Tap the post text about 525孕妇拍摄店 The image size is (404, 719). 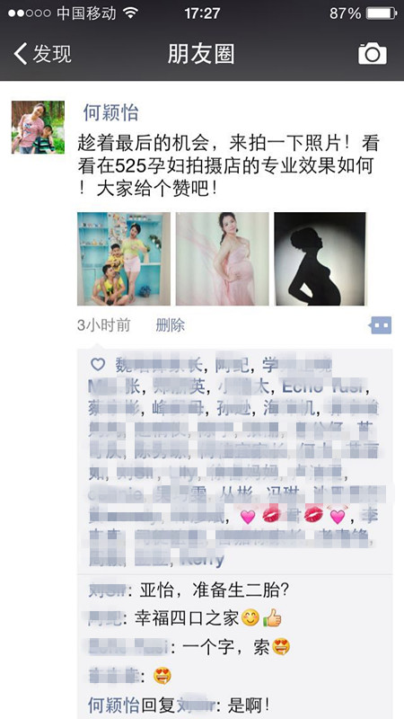click(x=229, y=165)
